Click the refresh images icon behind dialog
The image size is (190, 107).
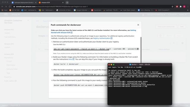pyautogui.click(x=160, y=36)
